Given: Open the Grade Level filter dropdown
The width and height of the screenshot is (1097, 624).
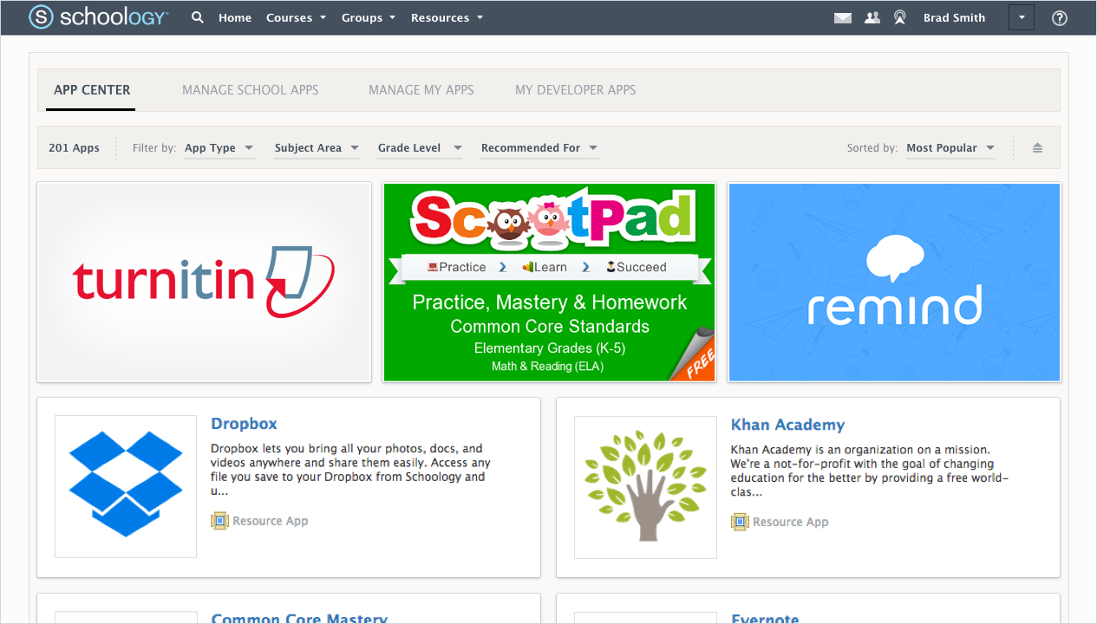Looking at the screenshot, I should (x=420, y=148).
